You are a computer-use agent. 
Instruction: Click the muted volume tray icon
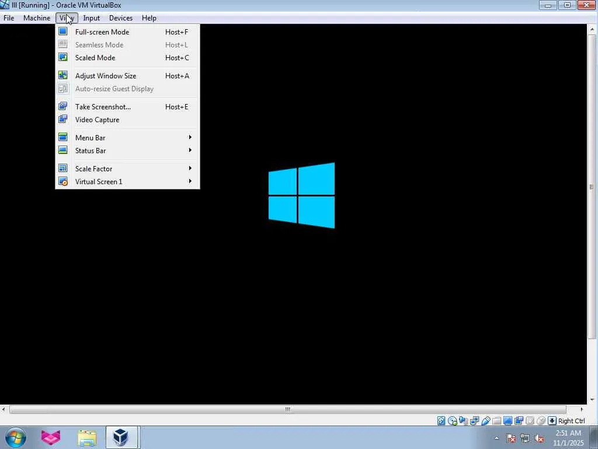[539, 438]
